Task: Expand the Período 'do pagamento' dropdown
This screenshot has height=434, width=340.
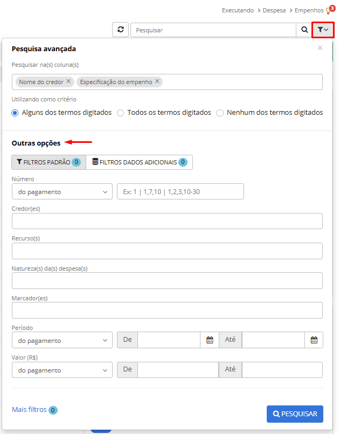Action: (62, 340)
